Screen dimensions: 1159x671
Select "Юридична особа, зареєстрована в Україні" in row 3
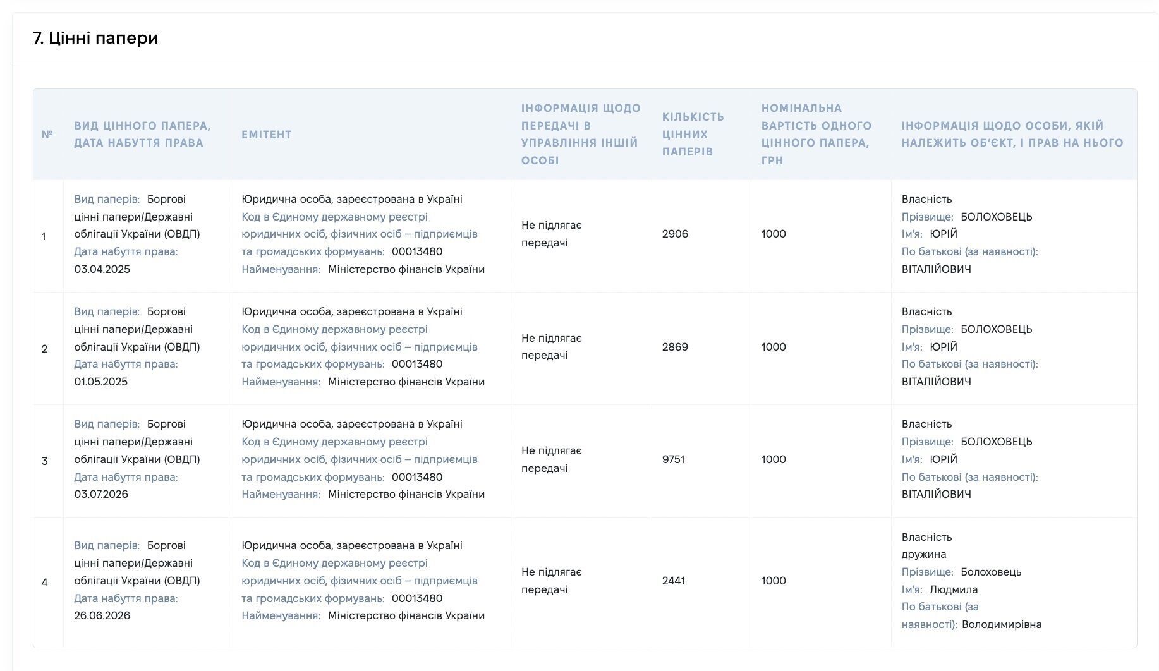(352, 424)
